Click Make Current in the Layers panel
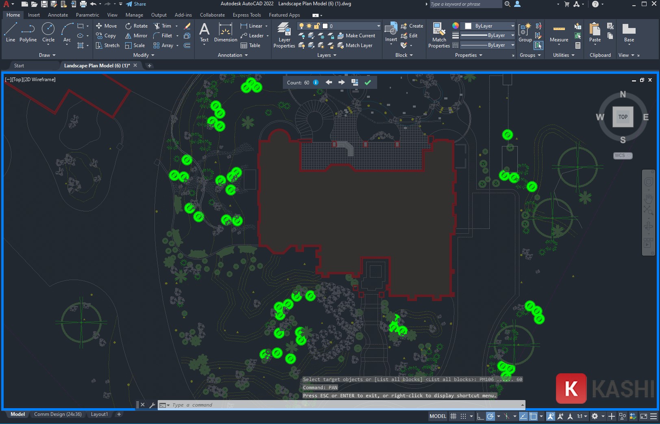The width and height of the screenshot is (660, 424). 357,35
